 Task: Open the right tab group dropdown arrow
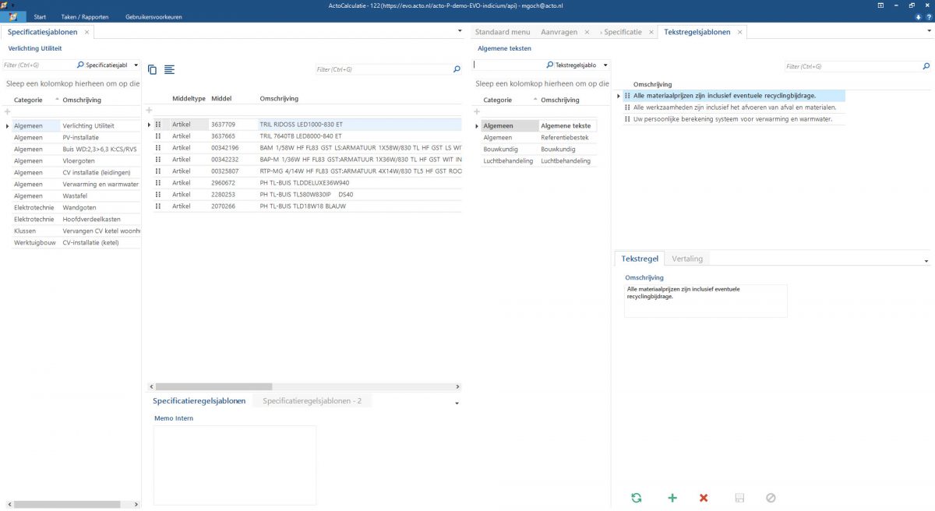click(x=927, y=32)
